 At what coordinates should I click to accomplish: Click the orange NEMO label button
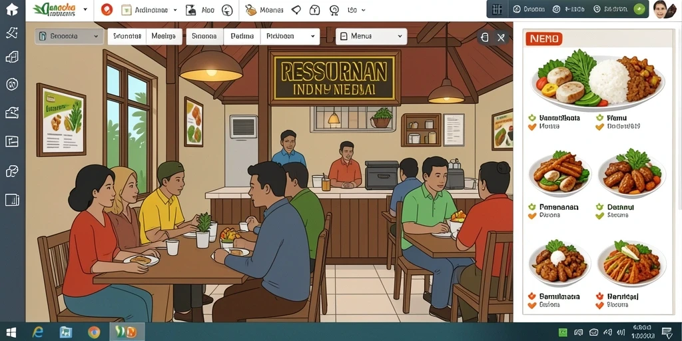click(543, 39)
